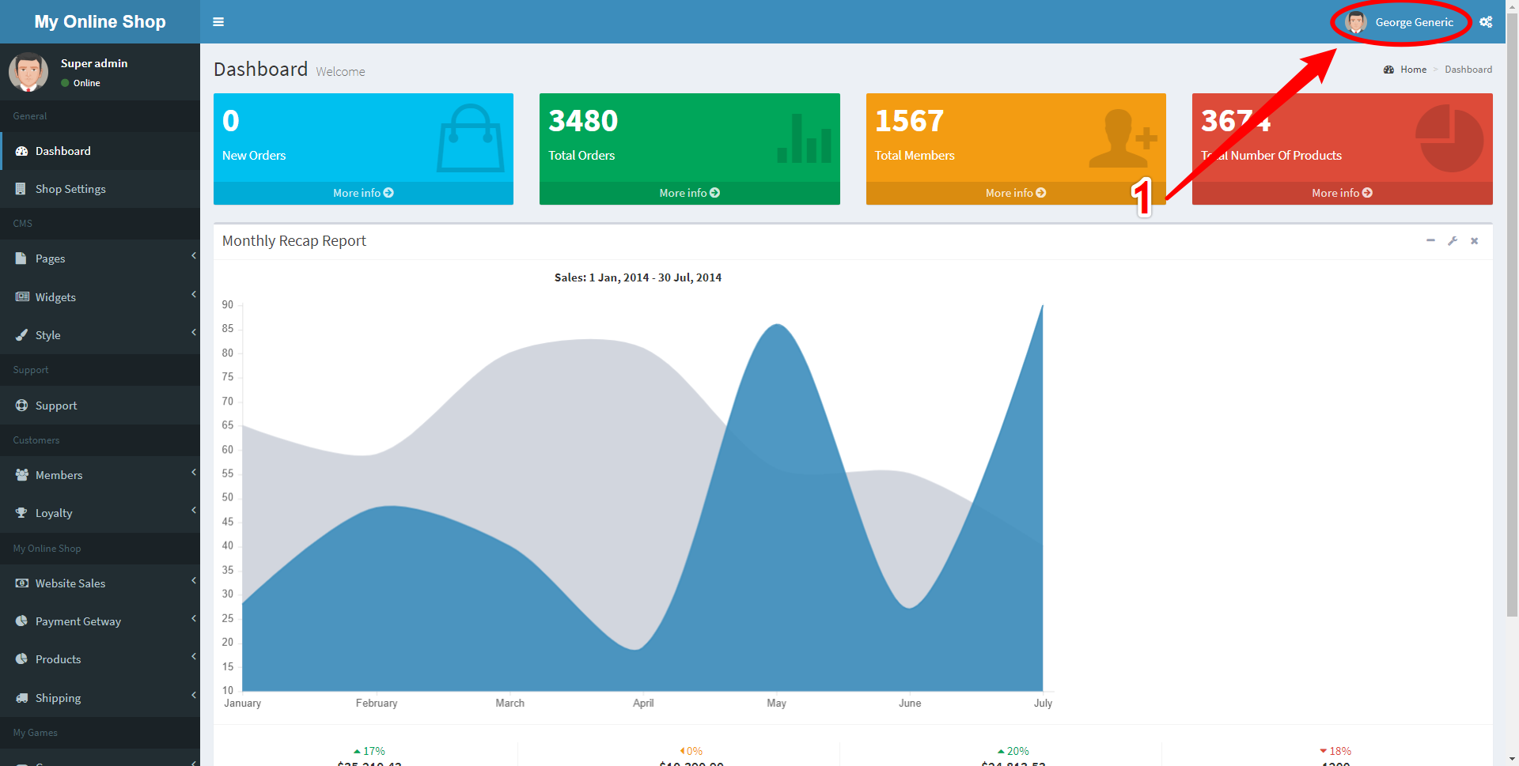Click the add-user icon on Total Members
The image size is (1519, 766).
coord(1123,139)
